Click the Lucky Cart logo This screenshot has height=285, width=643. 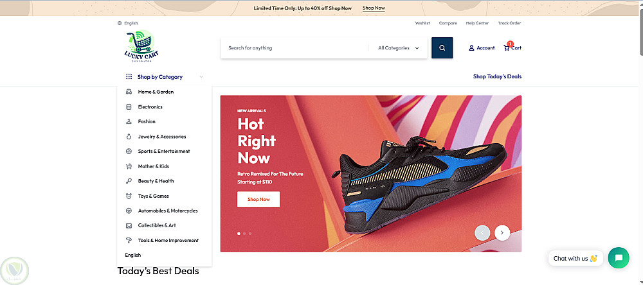pos(141,46)
